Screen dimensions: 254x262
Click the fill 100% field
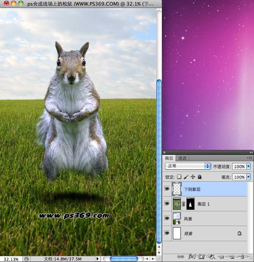(239, 177)
